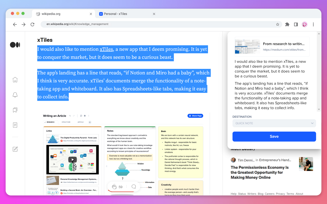
Task: Save the clipped note
Action: [274, 136]
